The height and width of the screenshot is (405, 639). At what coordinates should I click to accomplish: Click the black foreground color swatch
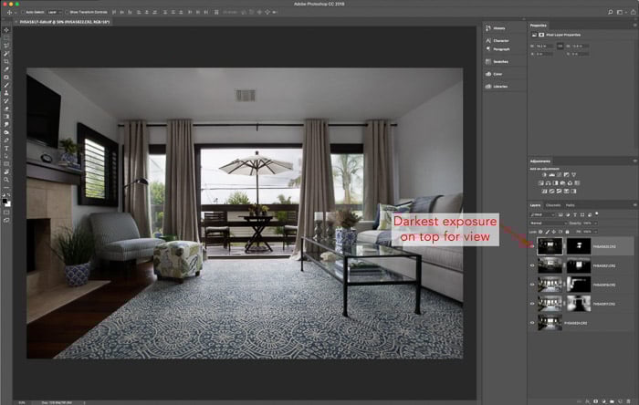click(x=5, y=201)
